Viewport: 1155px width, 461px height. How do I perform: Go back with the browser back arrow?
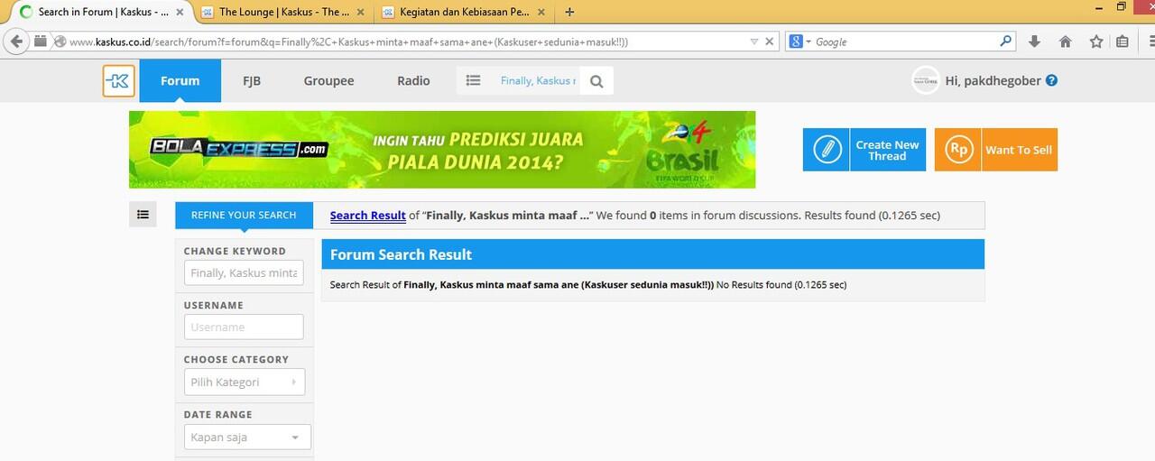coord(15,41)
